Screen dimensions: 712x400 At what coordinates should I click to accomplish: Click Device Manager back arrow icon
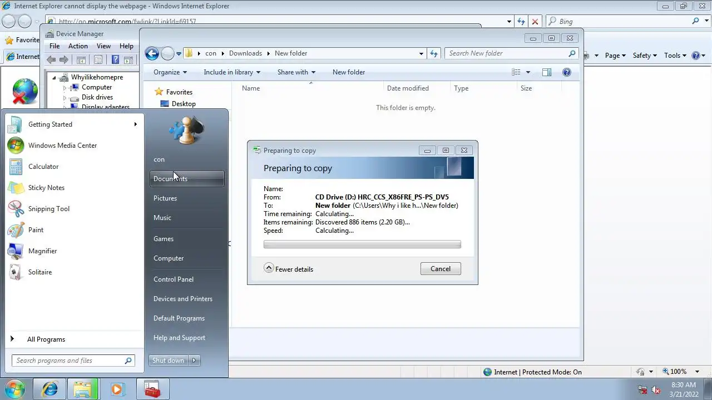51,60
